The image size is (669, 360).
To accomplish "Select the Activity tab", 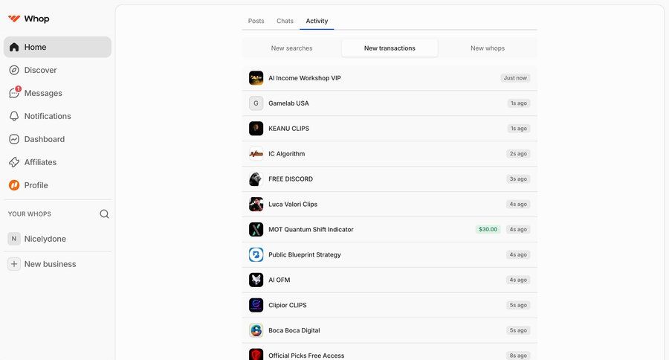I will click(317, 21).
